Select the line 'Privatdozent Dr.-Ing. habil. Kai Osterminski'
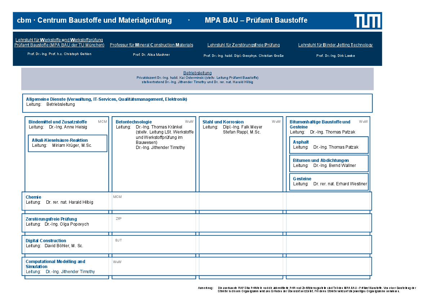The height and width of the screenshot is (303, 429). point(170,78)
